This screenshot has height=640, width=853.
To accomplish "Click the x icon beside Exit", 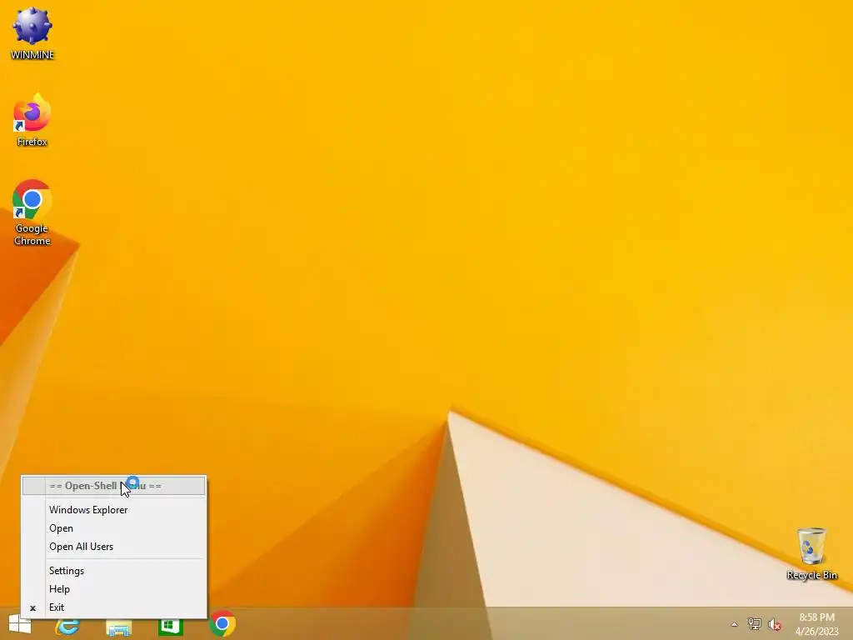I will (x=32, y=607).
